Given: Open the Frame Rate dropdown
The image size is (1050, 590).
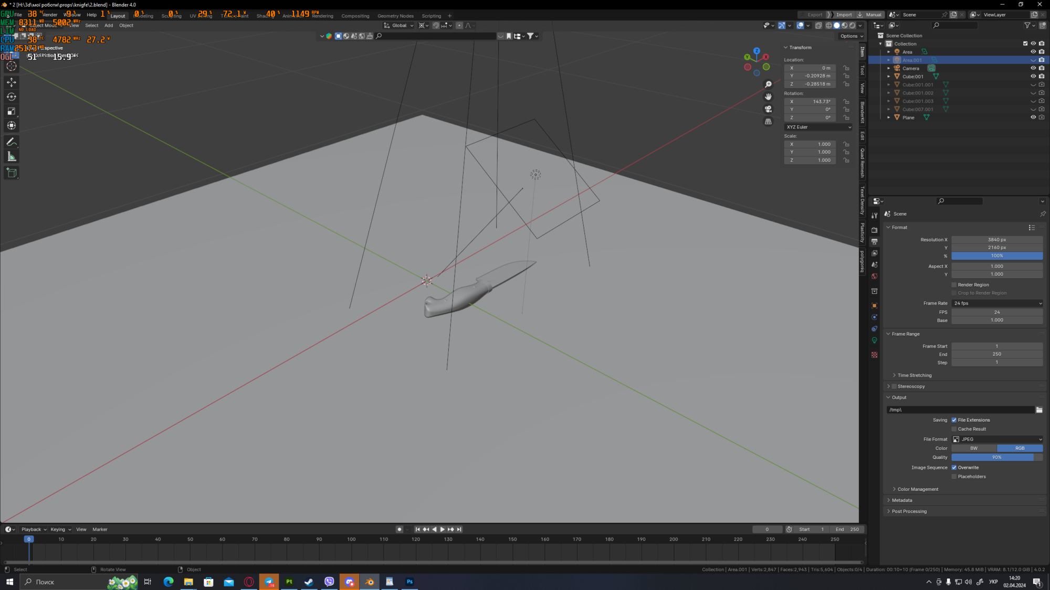Looking at the screenshot, I should (996, 303).
